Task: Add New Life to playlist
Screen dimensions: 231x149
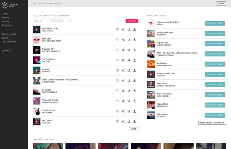Action: [x=129, y=40]
